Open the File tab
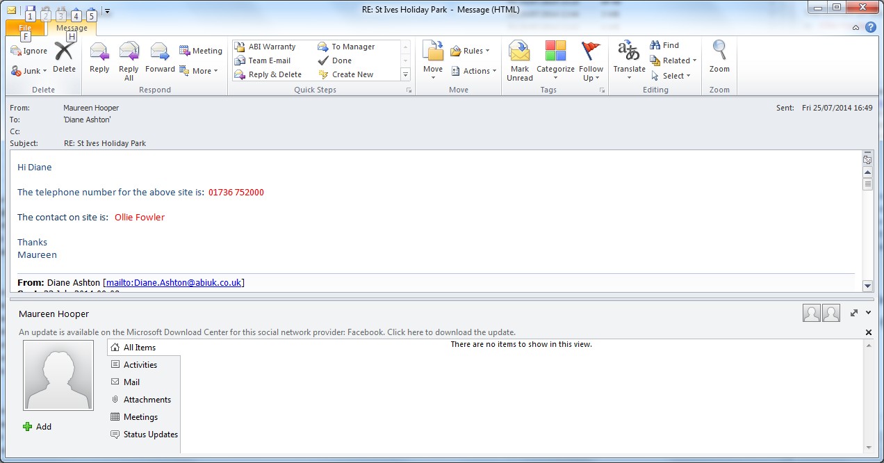Screen dimensions: 884x463 [x=25, y=28]
